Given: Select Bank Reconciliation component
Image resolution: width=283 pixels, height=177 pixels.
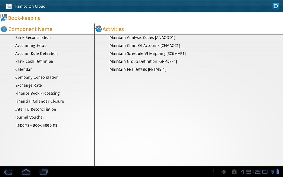Looking at the screenshot, I should click(x=47, y=38).
